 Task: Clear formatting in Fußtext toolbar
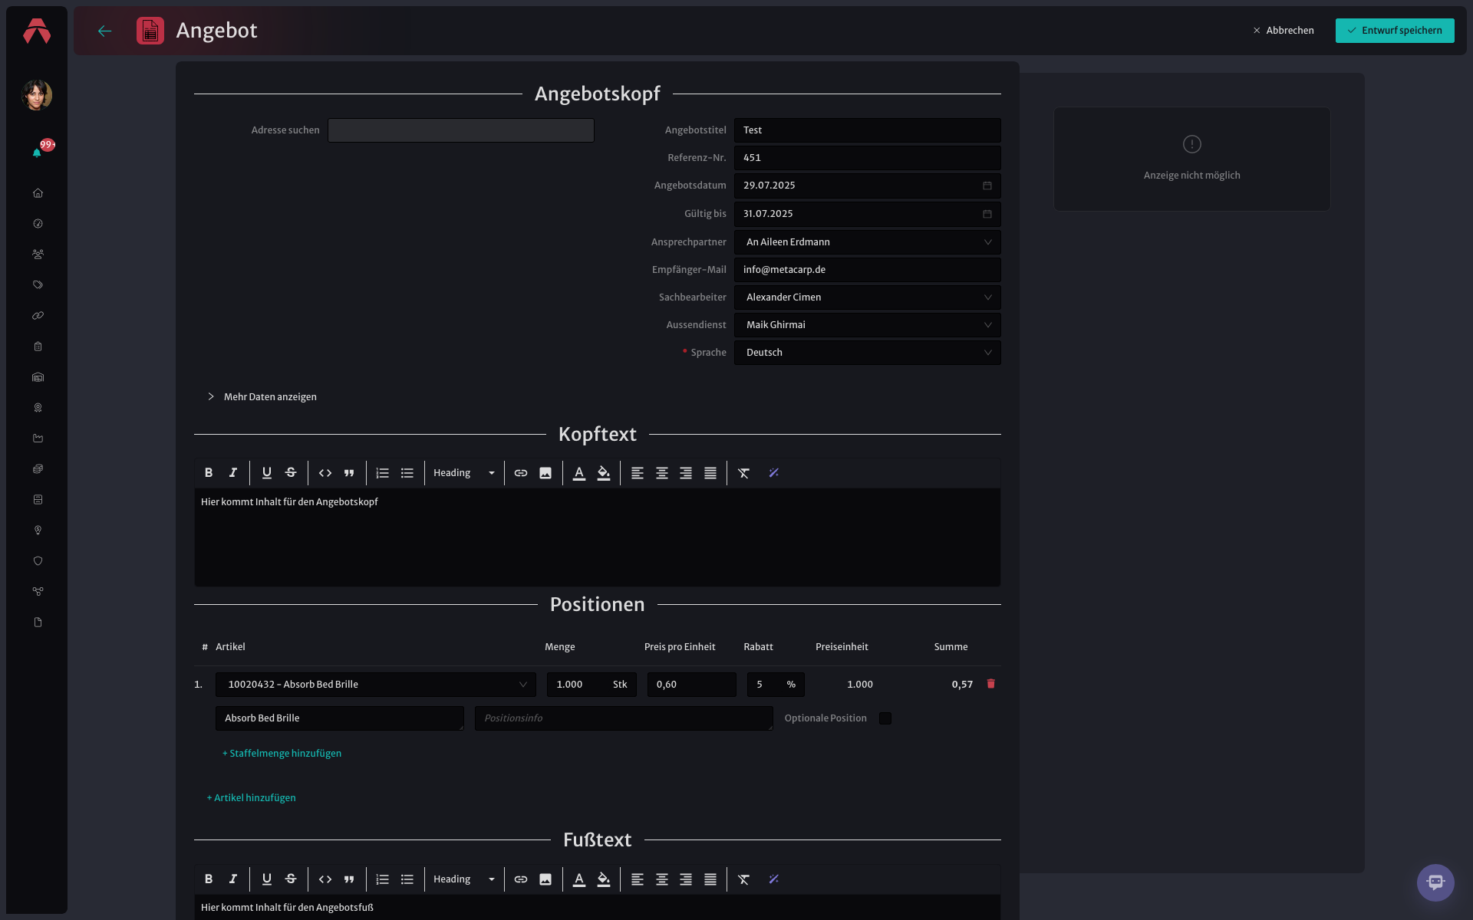coord(743,879)
